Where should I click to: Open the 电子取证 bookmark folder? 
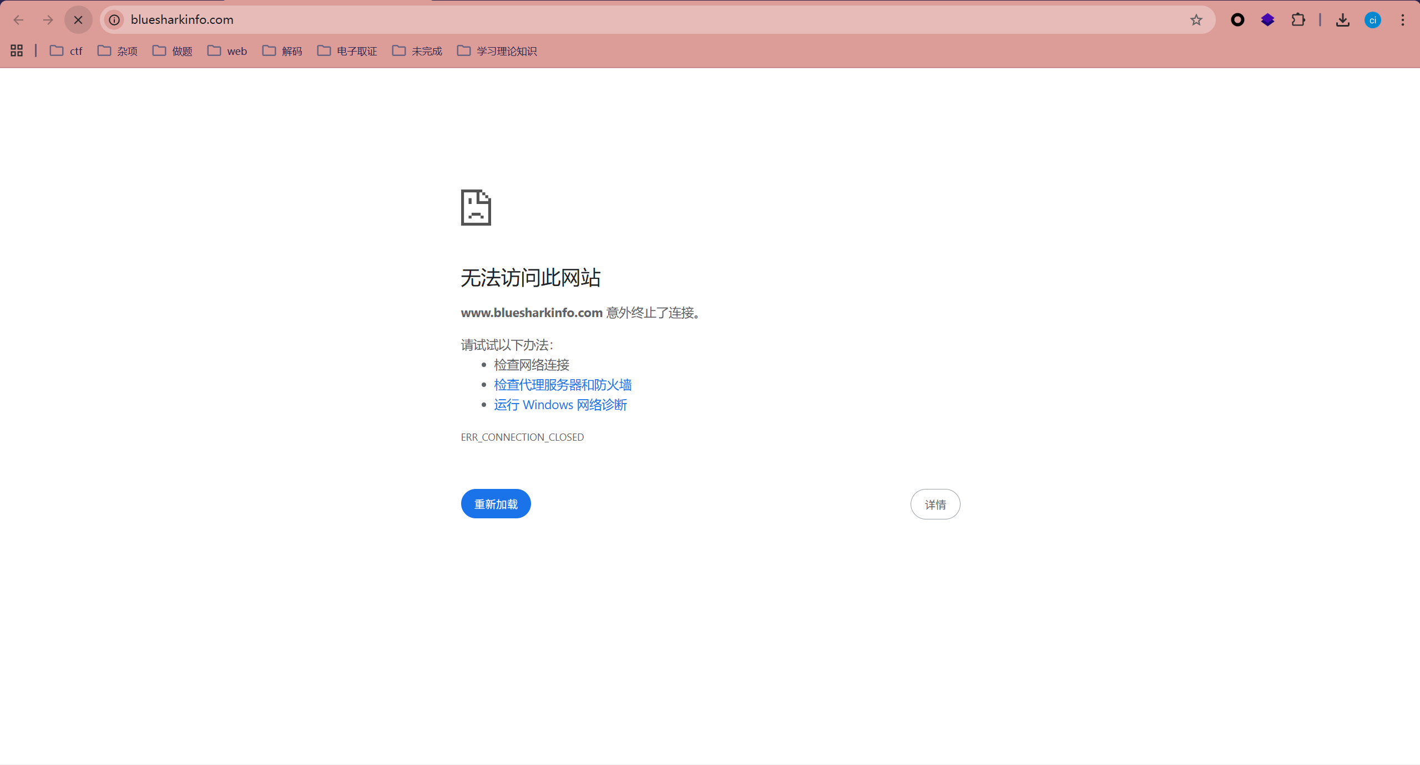click(x=347, y=51)
